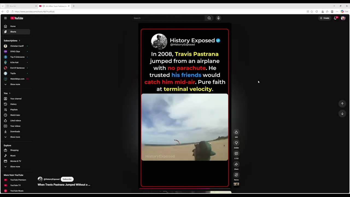Close the New tab browser tab
This screenshot has width=350, height=197.
36,6
